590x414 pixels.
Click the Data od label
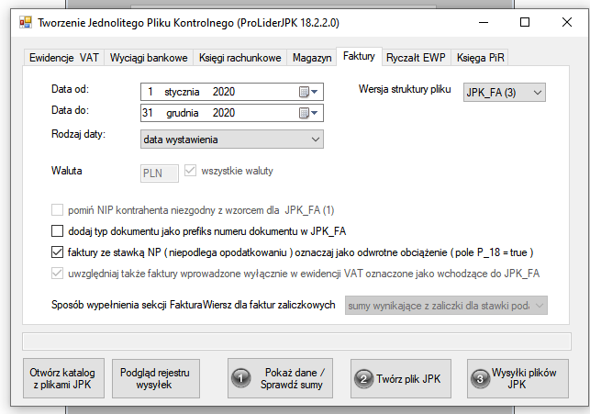coord(70,89)
